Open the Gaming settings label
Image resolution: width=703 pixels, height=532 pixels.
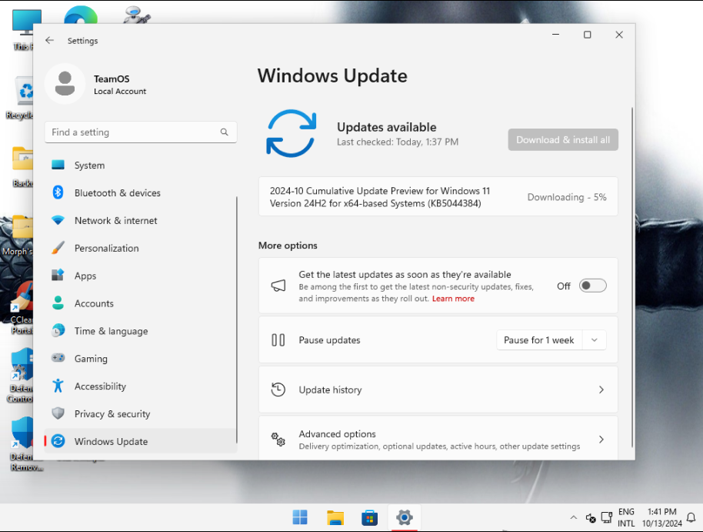pos(91,358)
